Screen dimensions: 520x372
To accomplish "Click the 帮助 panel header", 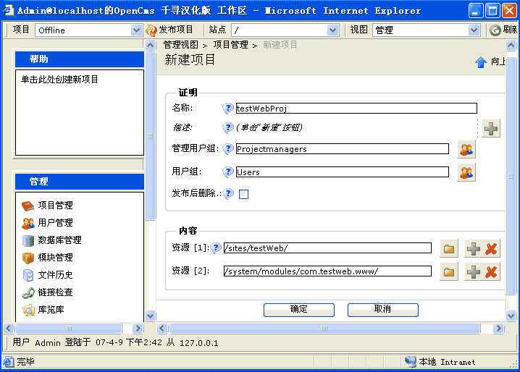I will 80,59.
